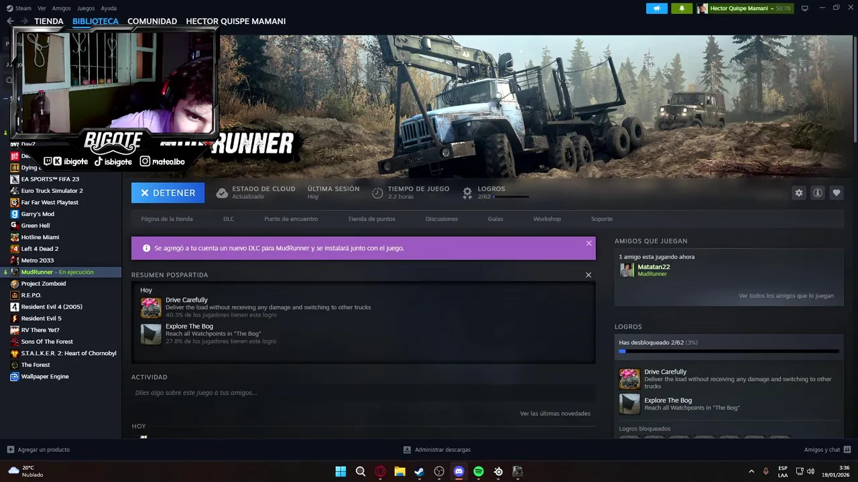Open the volume icon in system tray
The height and width of the screenshot is (482, 858).
(x=810, y=471)
